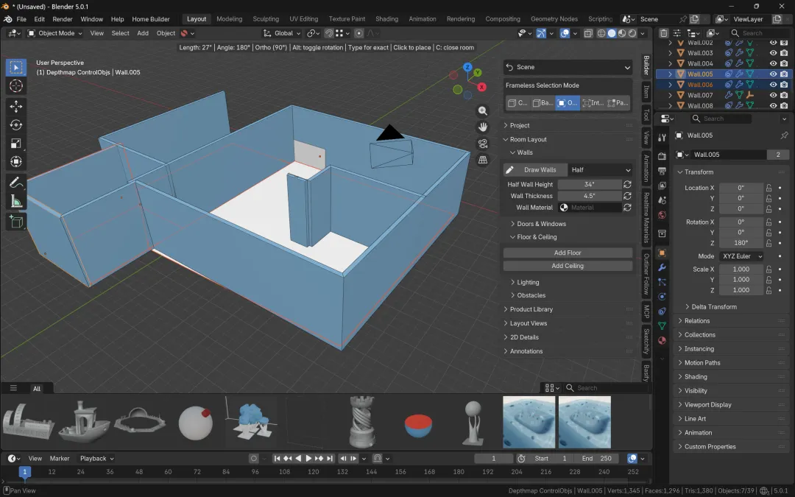
Task: Open the Modifiers wrench properties tab
Action: (x=662, y=267)
